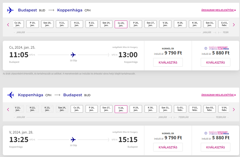
Task: Click info icon beside return Wizz Discount Club
Action: (x=206, y=133)
